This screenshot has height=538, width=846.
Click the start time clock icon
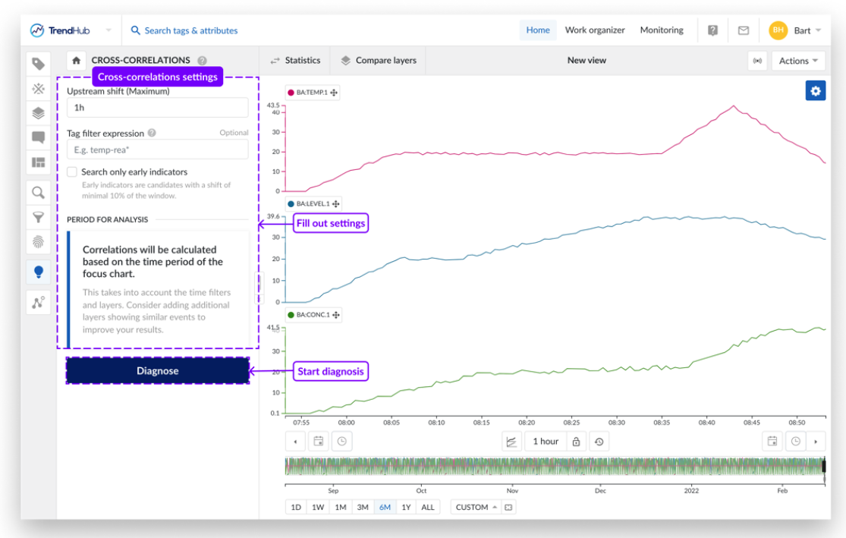click(342, 442)
